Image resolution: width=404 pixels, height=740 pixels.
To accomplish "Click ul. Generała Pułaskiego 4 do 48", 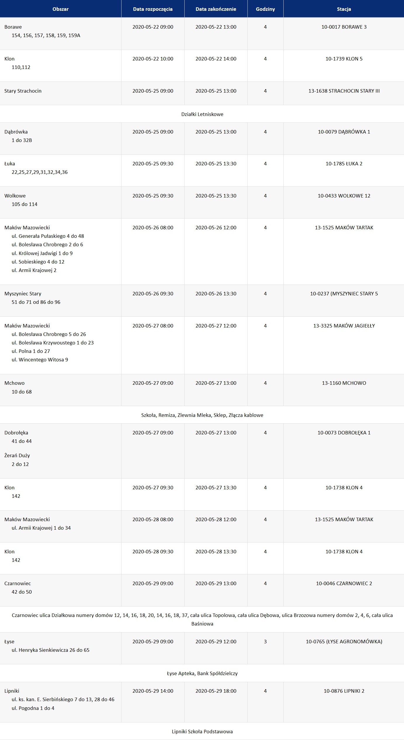I will (48, 236).
